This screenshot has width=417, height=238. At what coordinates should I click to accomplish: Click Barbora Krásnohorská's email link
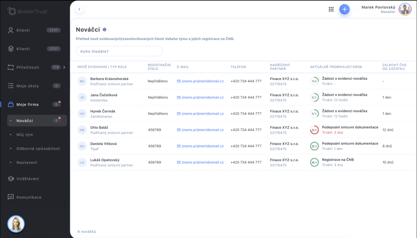(203, 81)
